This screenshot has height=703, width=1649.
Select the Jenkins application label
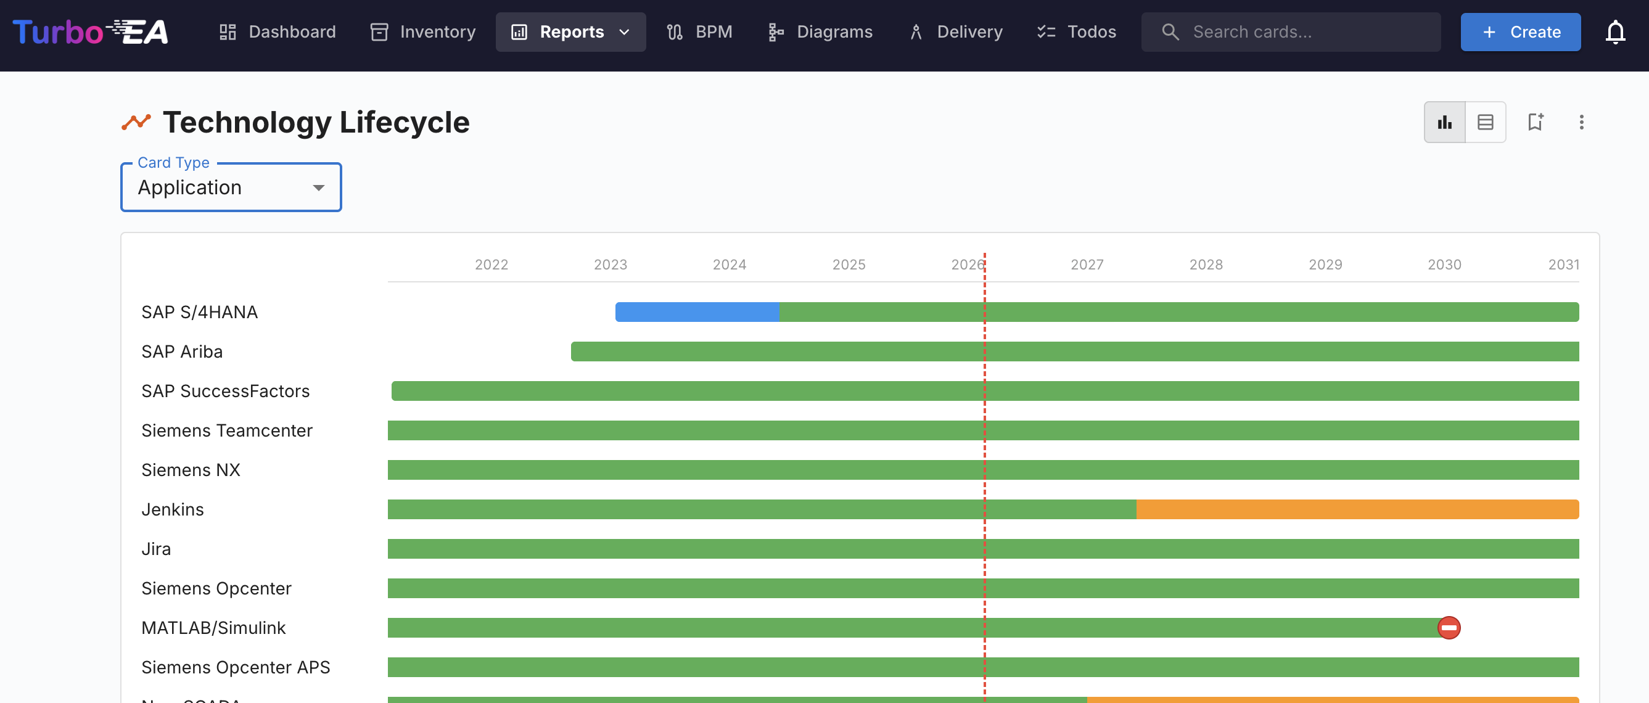[x=173, y=509]
